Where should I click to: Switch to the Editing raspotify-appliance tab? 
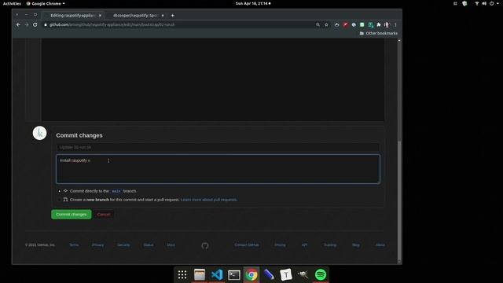point(73,16)
